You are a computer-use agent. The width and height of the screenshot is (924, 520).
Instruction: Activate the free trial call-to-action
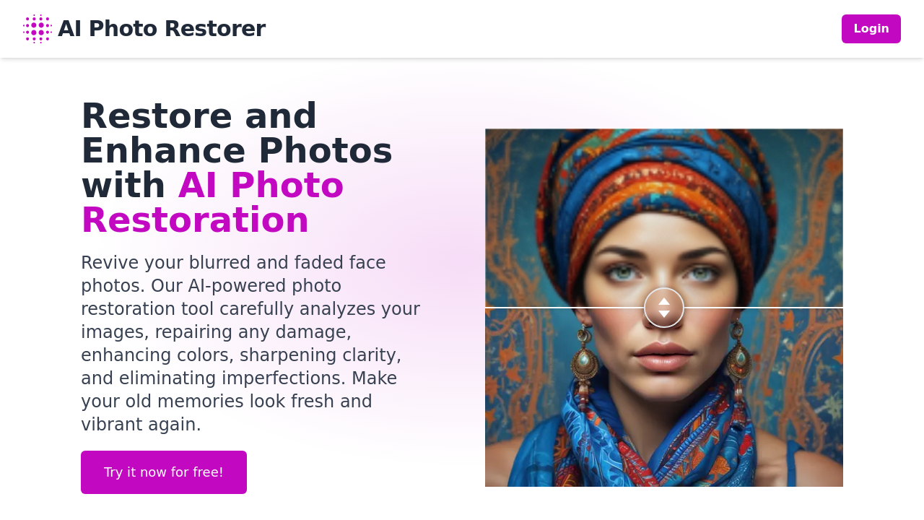point(163,472)
